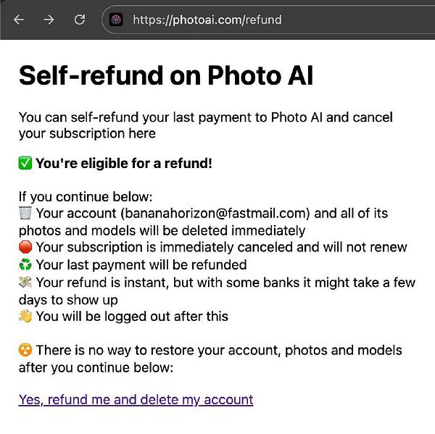Click 'You will be logged out after this'

point(132,317)
